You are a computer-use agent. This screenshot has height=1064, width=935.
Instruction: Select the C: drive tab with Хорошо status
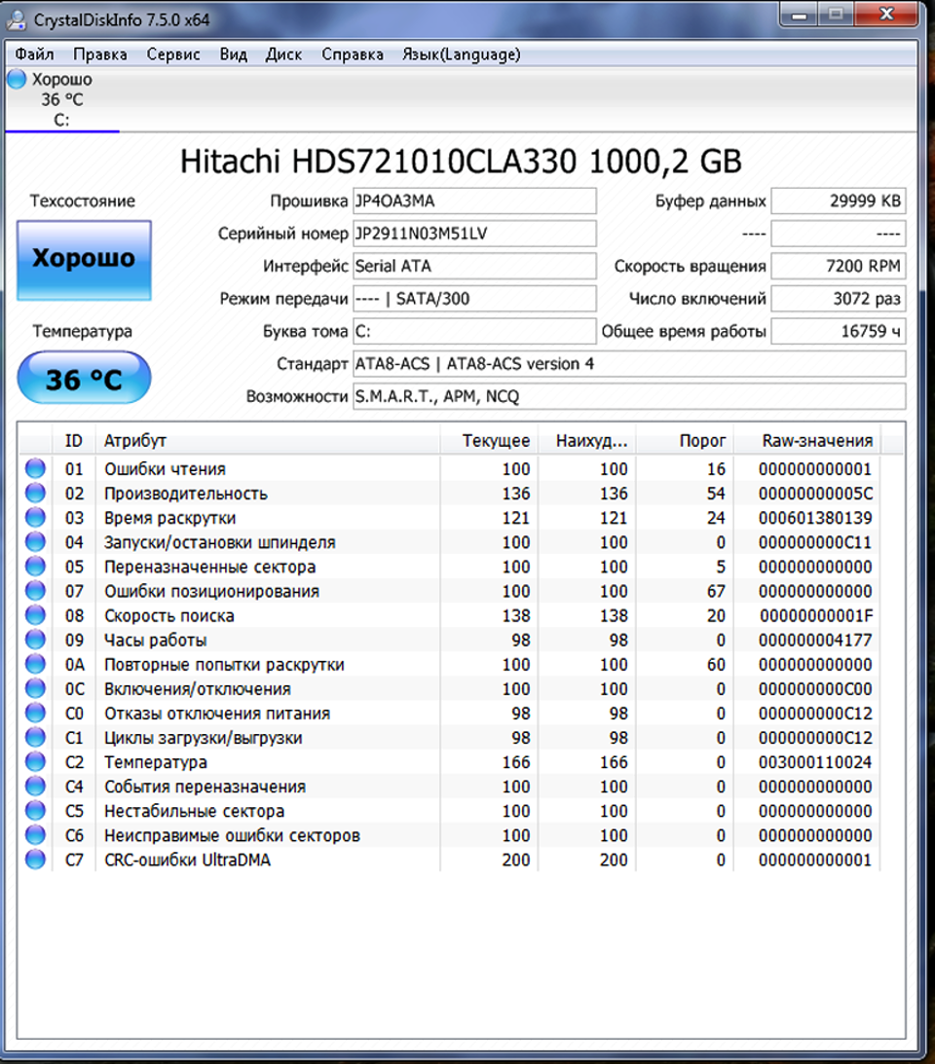(61, 99)
